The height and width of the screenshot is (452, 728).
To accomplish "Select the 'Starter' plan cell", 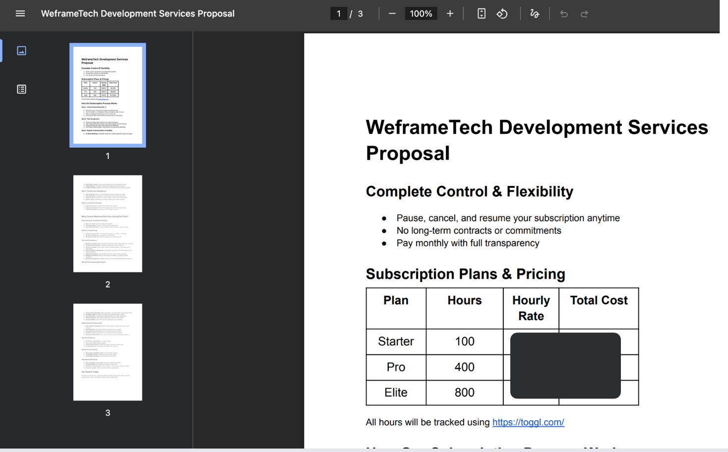I will click(x=396, y=341).
